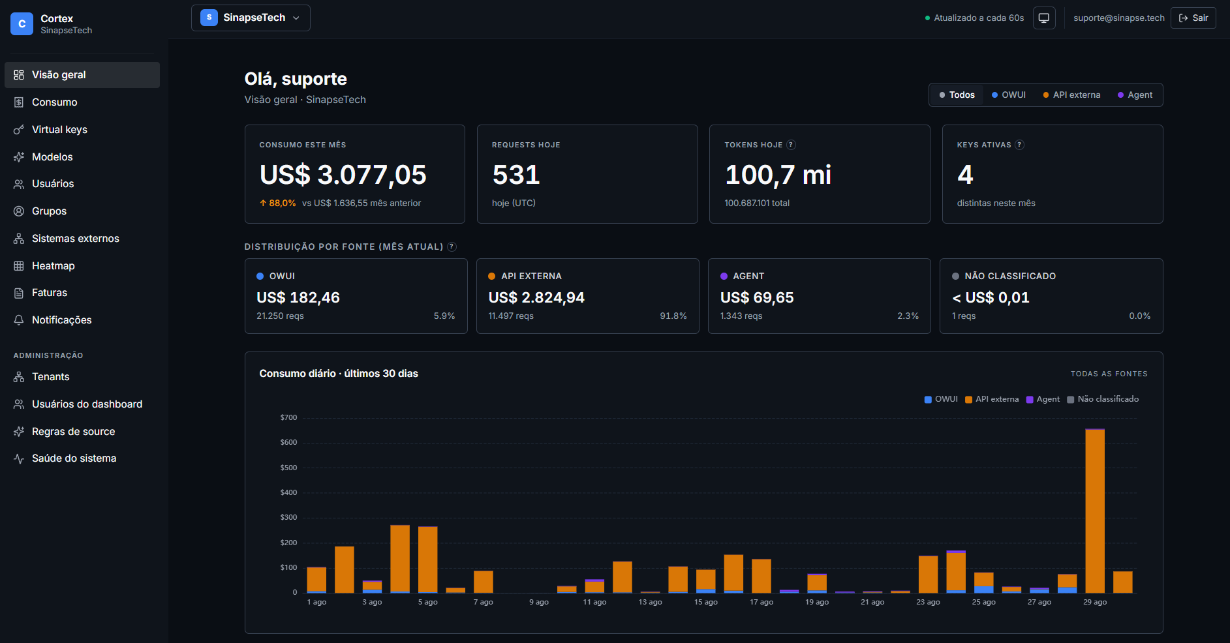Click the Tokens hoje help icon
This screenshot has height=643, width=1230.
pos(791,145)
